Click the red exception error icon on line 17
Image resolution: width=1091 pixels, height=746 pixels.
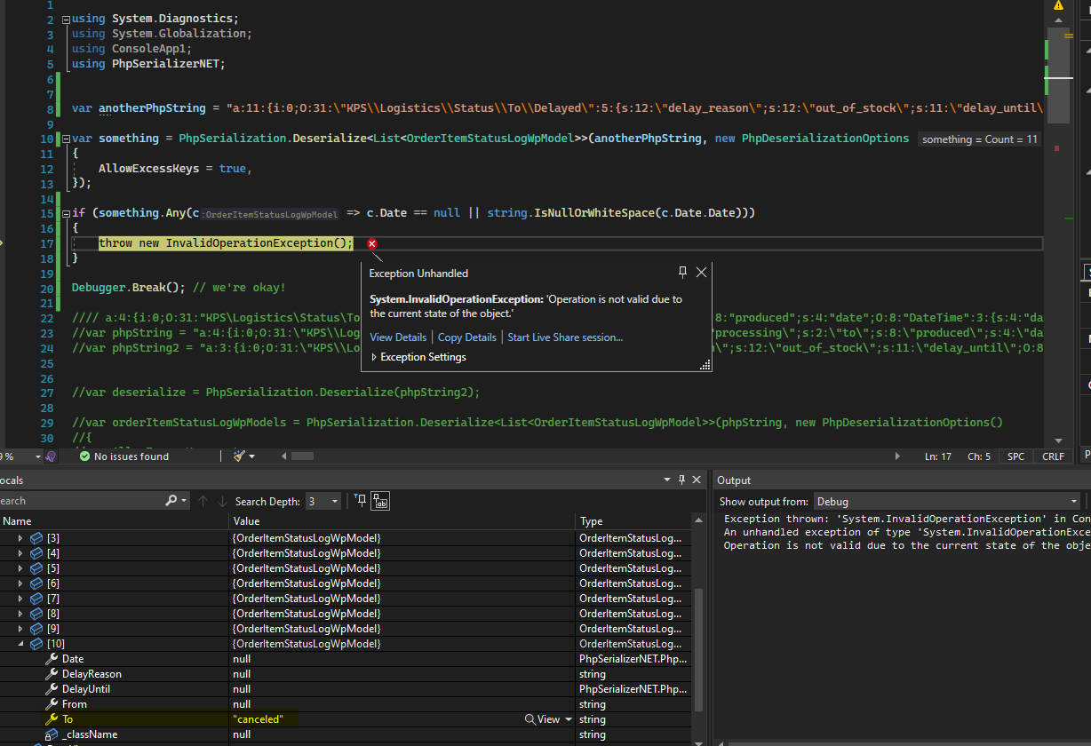372,243
